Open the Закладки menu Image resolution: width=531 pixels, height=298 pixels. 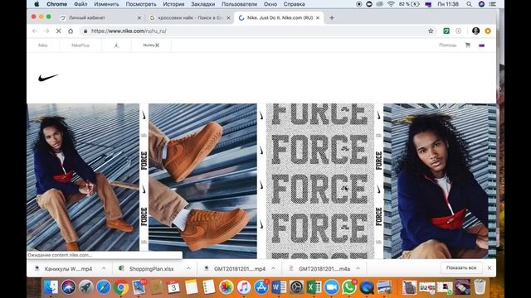202,4
